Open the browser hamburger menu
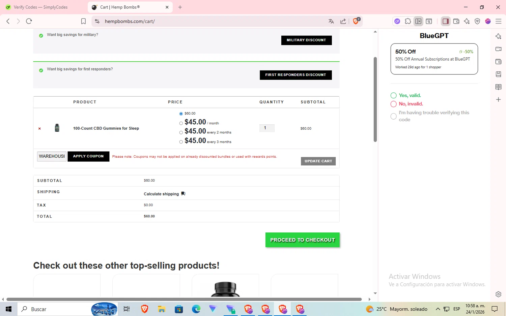This screenshot has height=316, width=506. coord(498,21)
